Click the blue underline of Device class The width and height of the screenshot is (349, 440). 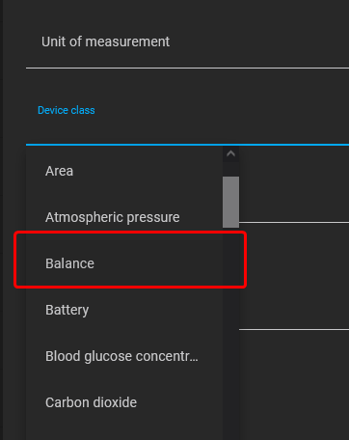(x=187, y=145)
